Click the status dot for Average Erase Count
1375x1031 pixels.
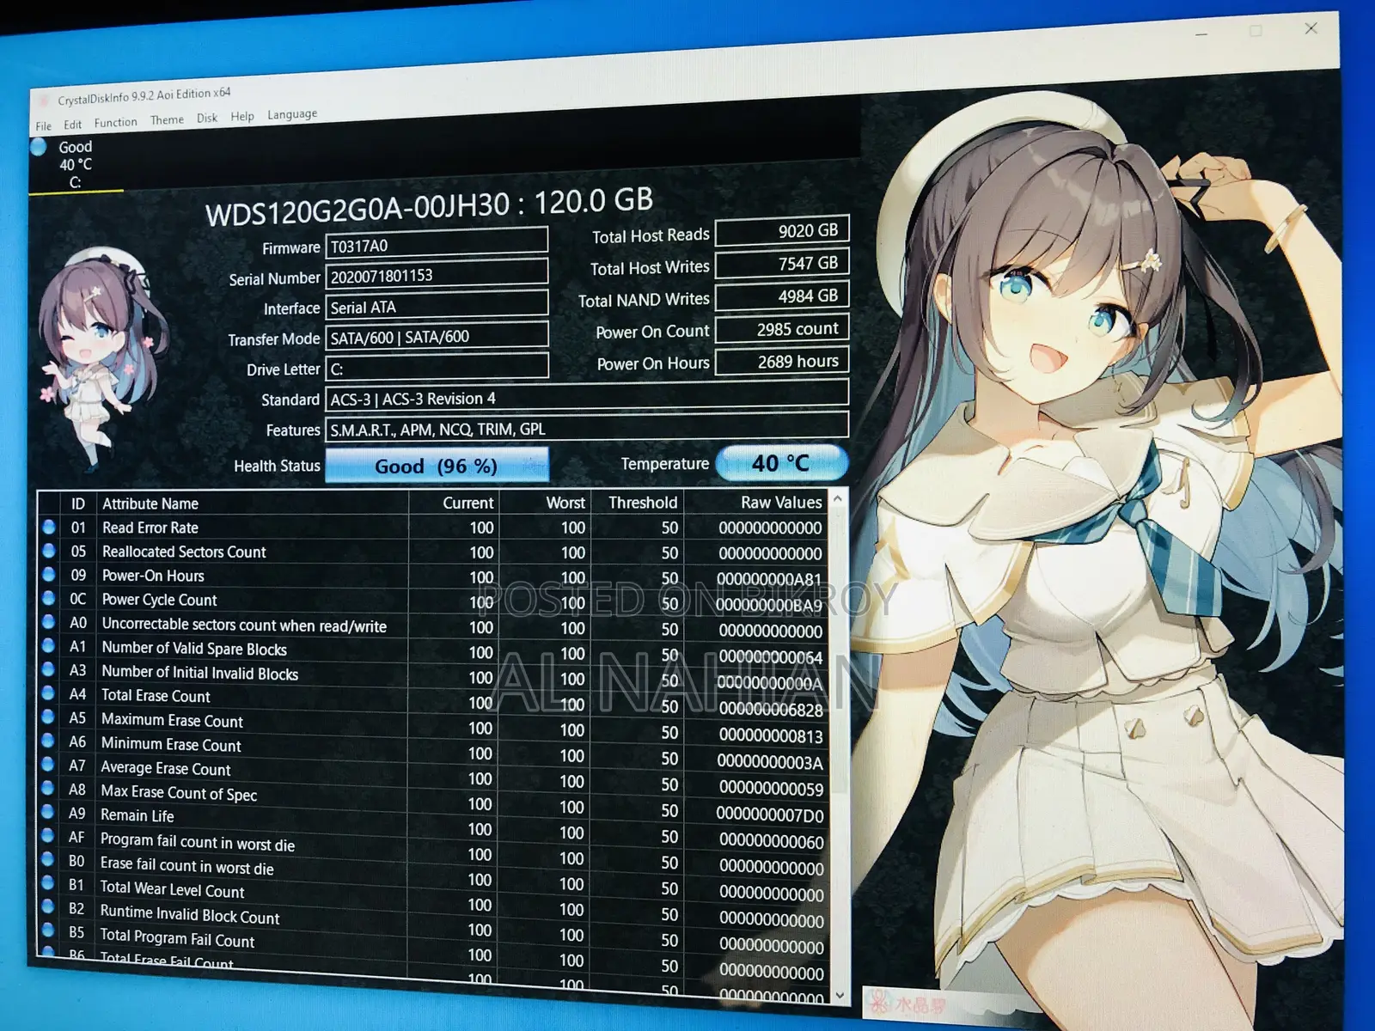pos(48,765)
